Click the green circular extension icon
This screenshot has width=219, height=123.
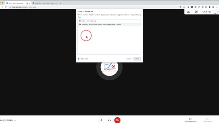[195, 7]
